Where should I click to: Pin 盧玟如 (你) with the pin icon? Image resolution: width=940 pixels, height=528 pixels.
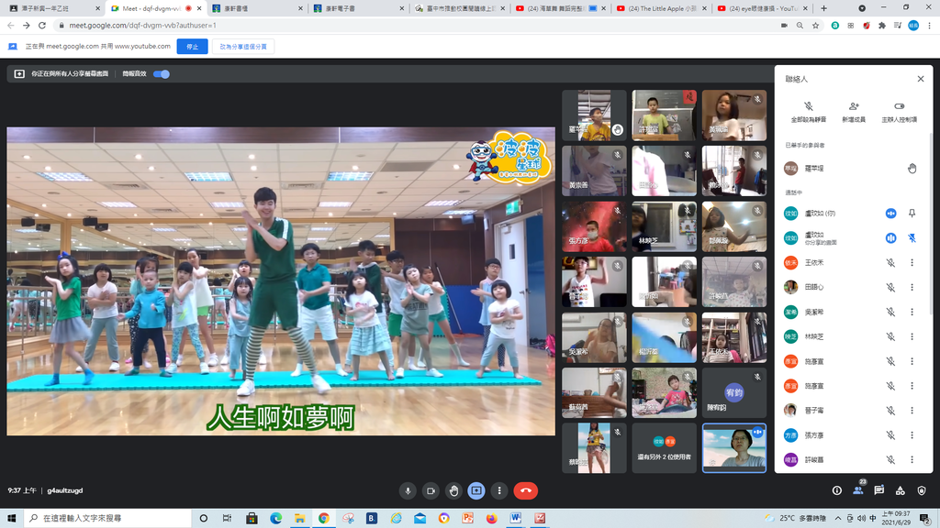pyautogui.click(x=912, y=214)
